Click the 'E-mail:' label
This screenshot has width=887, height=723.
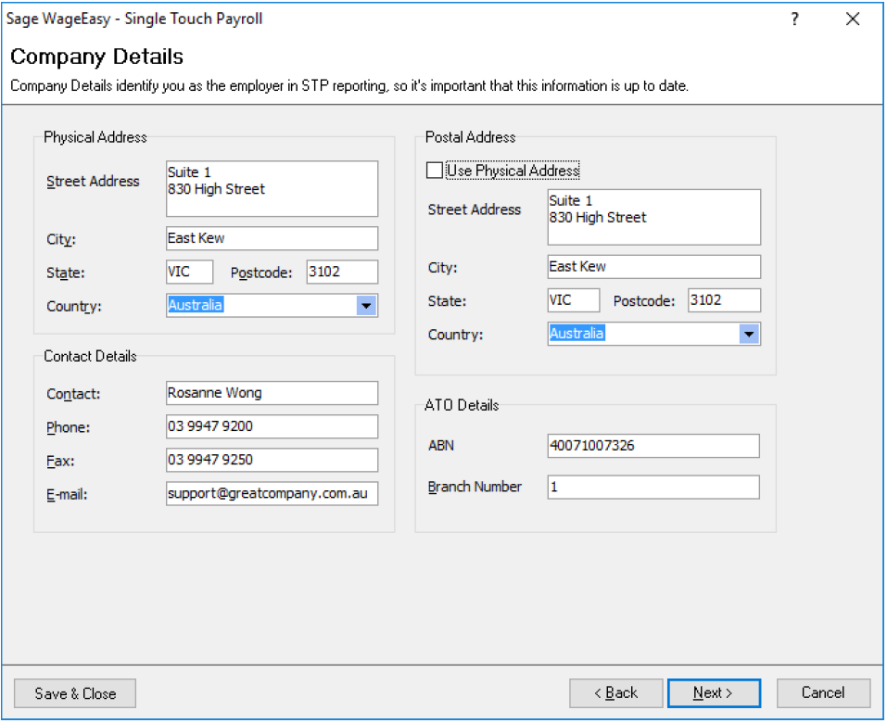(67, 494)
